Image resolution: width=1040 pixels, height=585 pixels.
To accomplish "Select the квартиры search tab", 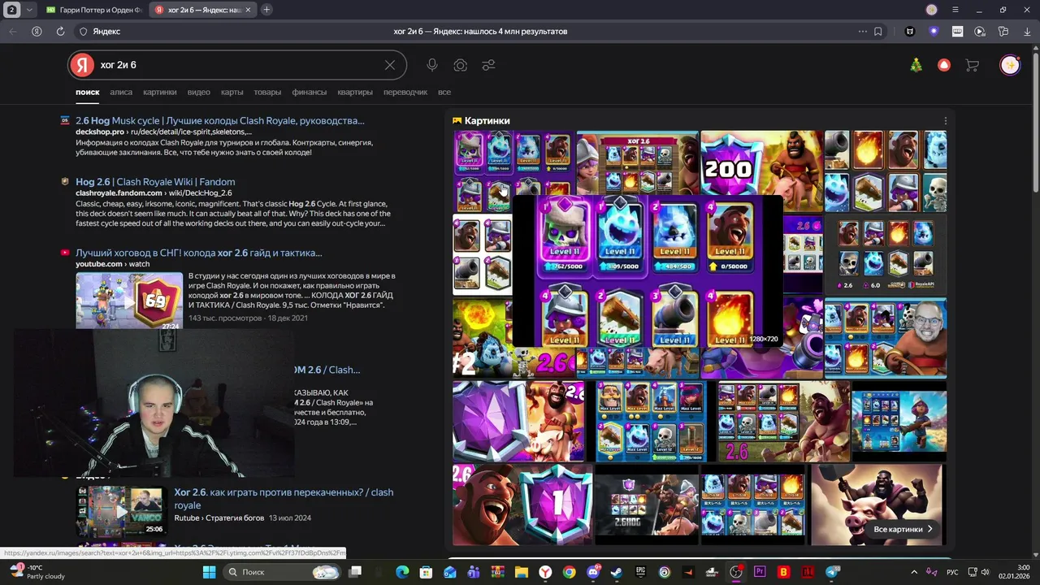I will [355, 93].
